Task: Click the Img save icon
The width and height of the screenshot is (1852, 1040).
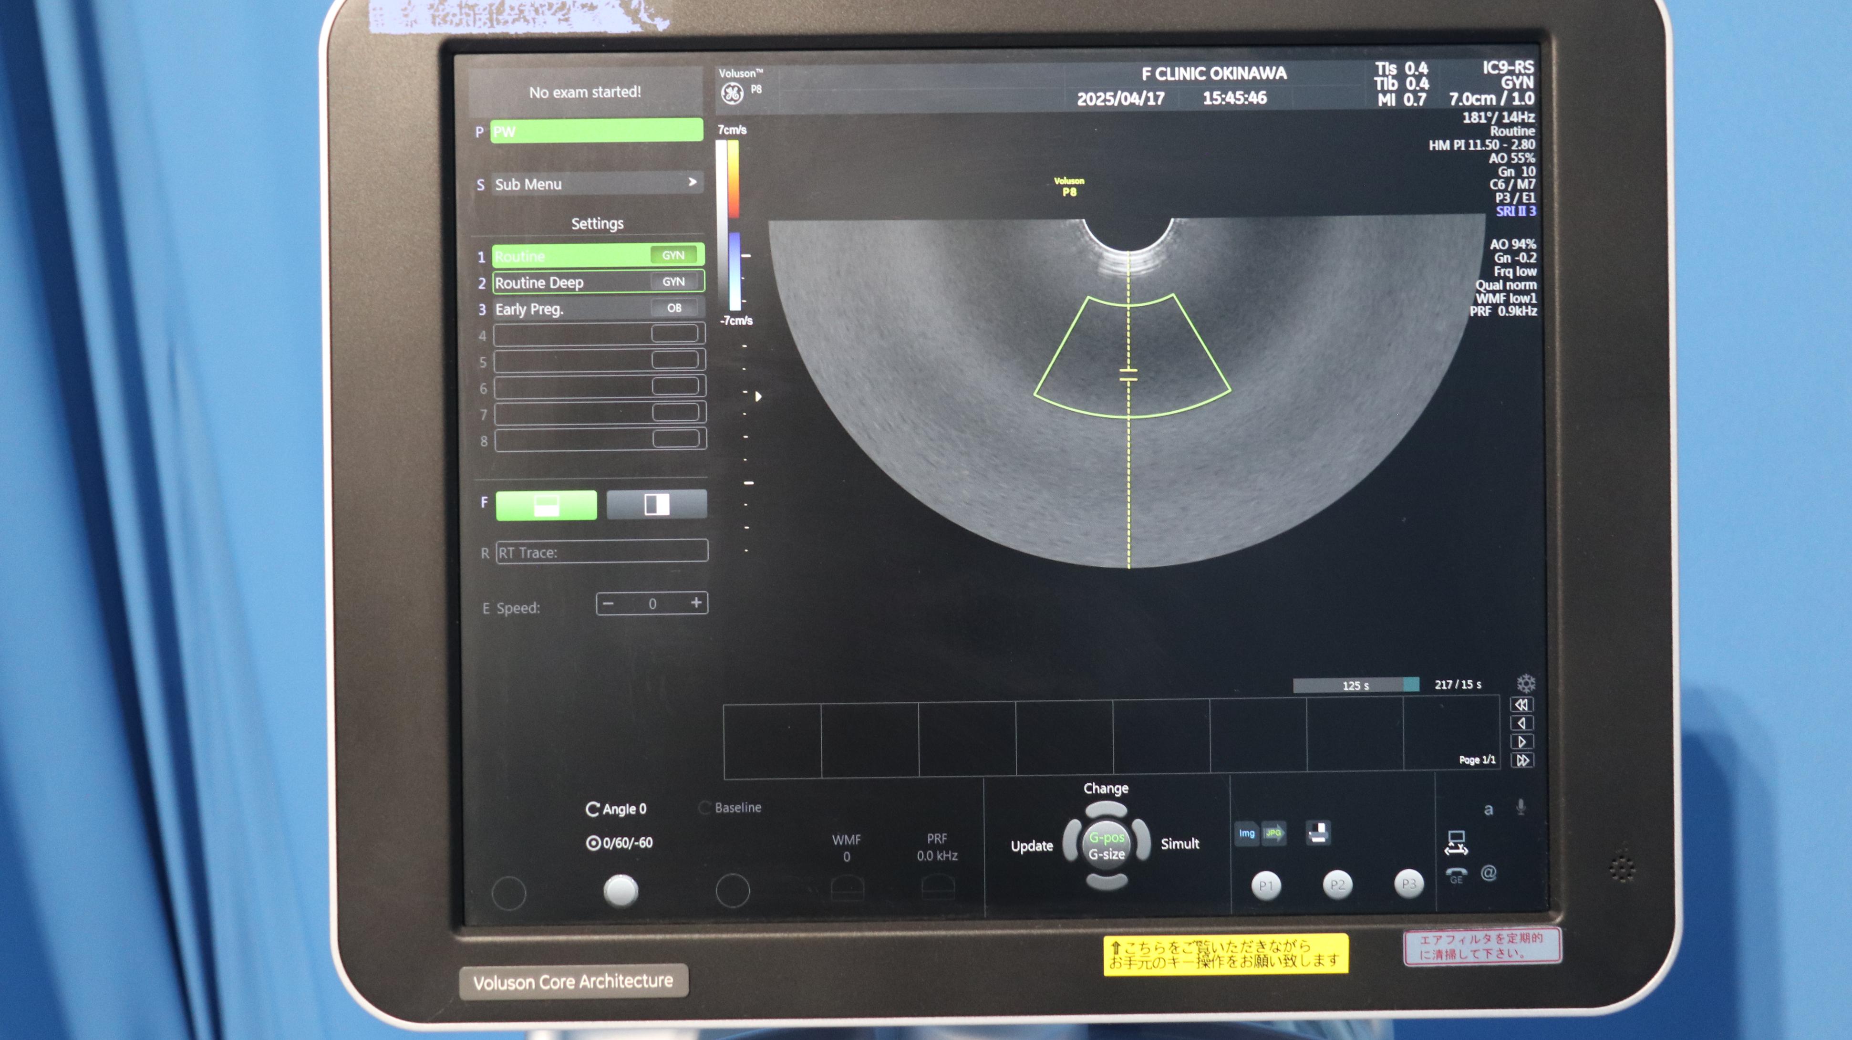Action: tap(1247, 833)
